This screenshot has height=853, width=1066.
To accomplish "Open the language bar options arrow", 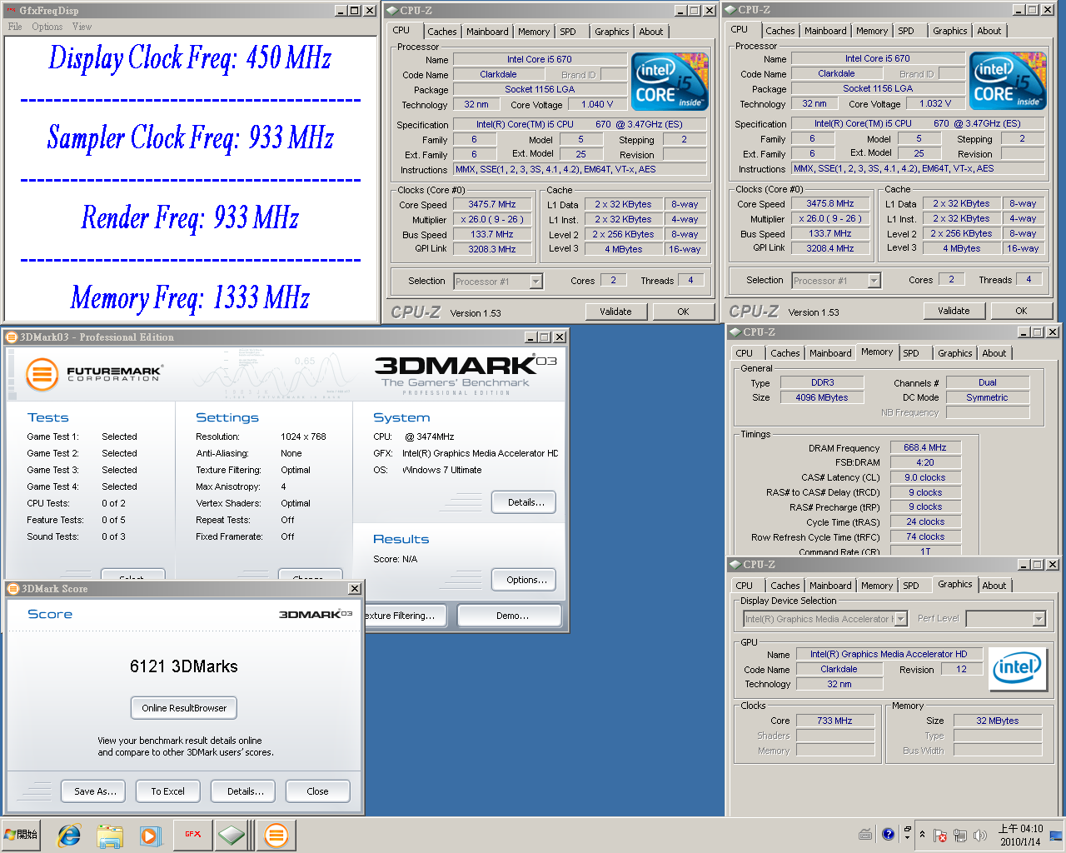I will [908, 836].
